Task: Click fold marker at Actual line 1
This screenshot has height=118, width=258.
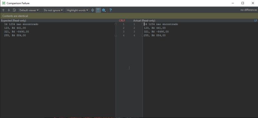Action: click(x=143, y=24)
